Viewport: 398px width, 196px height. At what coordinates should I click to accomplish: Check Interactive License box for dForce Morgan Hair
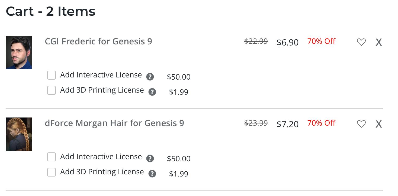52,157
